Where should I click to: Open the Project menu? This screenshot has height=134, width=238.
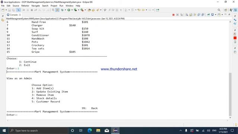click(x=54, y=6)
